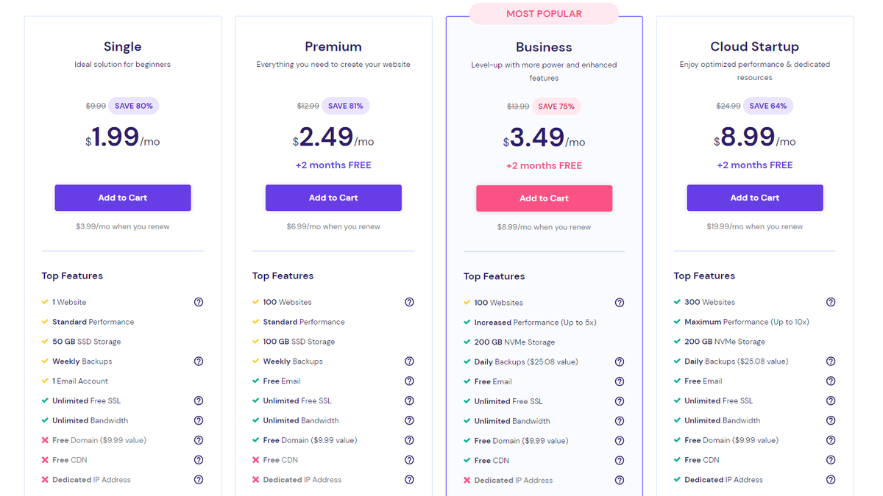Click the Top Features heading on Cloud Startup
Screen dimensions: 883x496
[705, 276]
